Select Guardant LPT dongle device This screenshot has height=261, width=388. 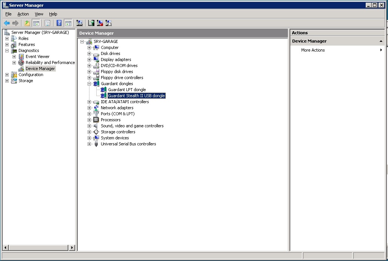(126, 90)
